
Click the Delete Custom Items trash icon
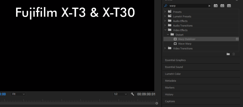(234, 54)
